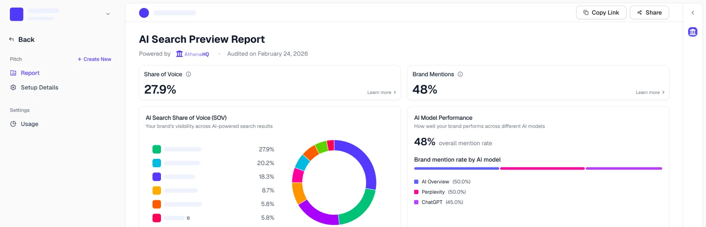Click the green 27.9% legend swatch
This screenshot has width=706, height=227.
(x=157, y=149)
